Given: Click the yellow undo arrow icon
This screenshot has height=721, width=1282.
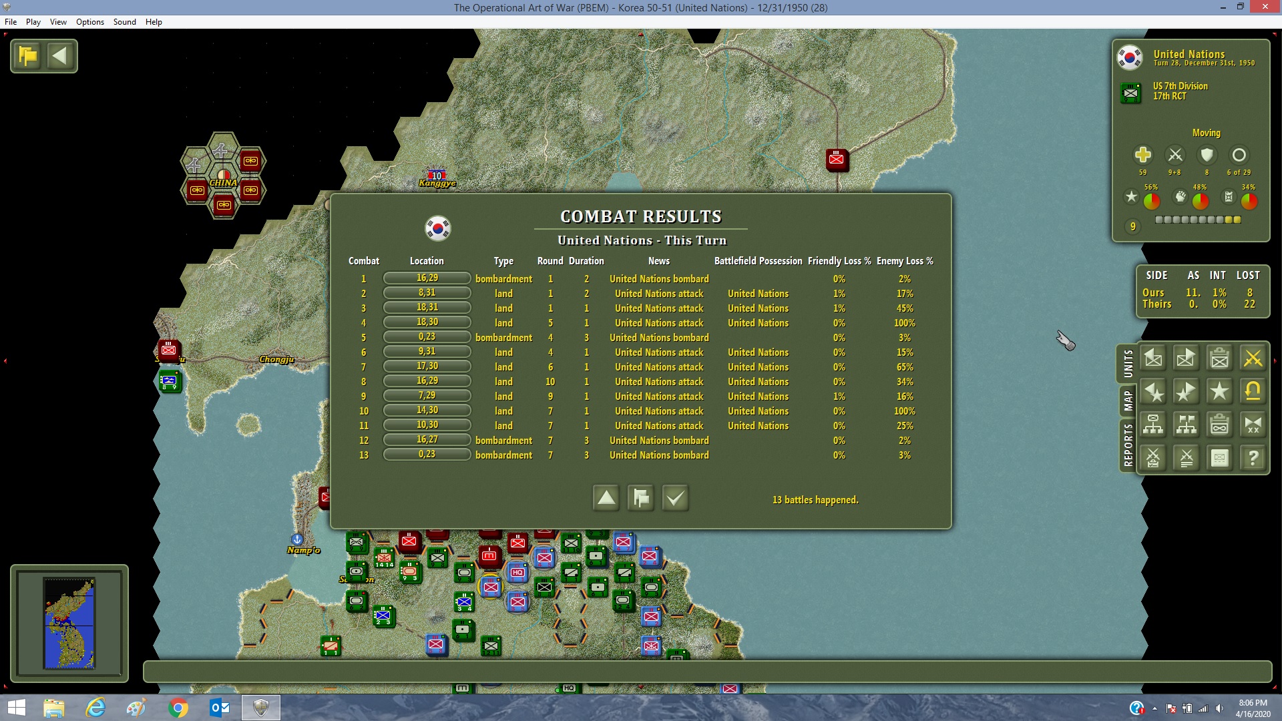Looking at the screenshot, I should click(x=1253, y=392).
